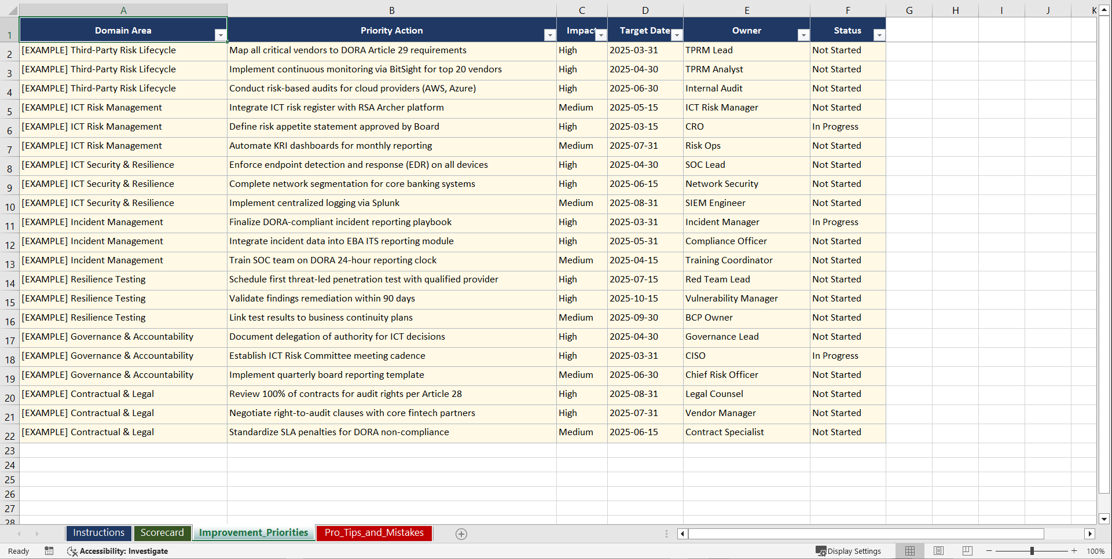Click the macro recording icon near Ready
Image resolution: width=1112 pixels, height=559 pixels.
click(49, 551)
